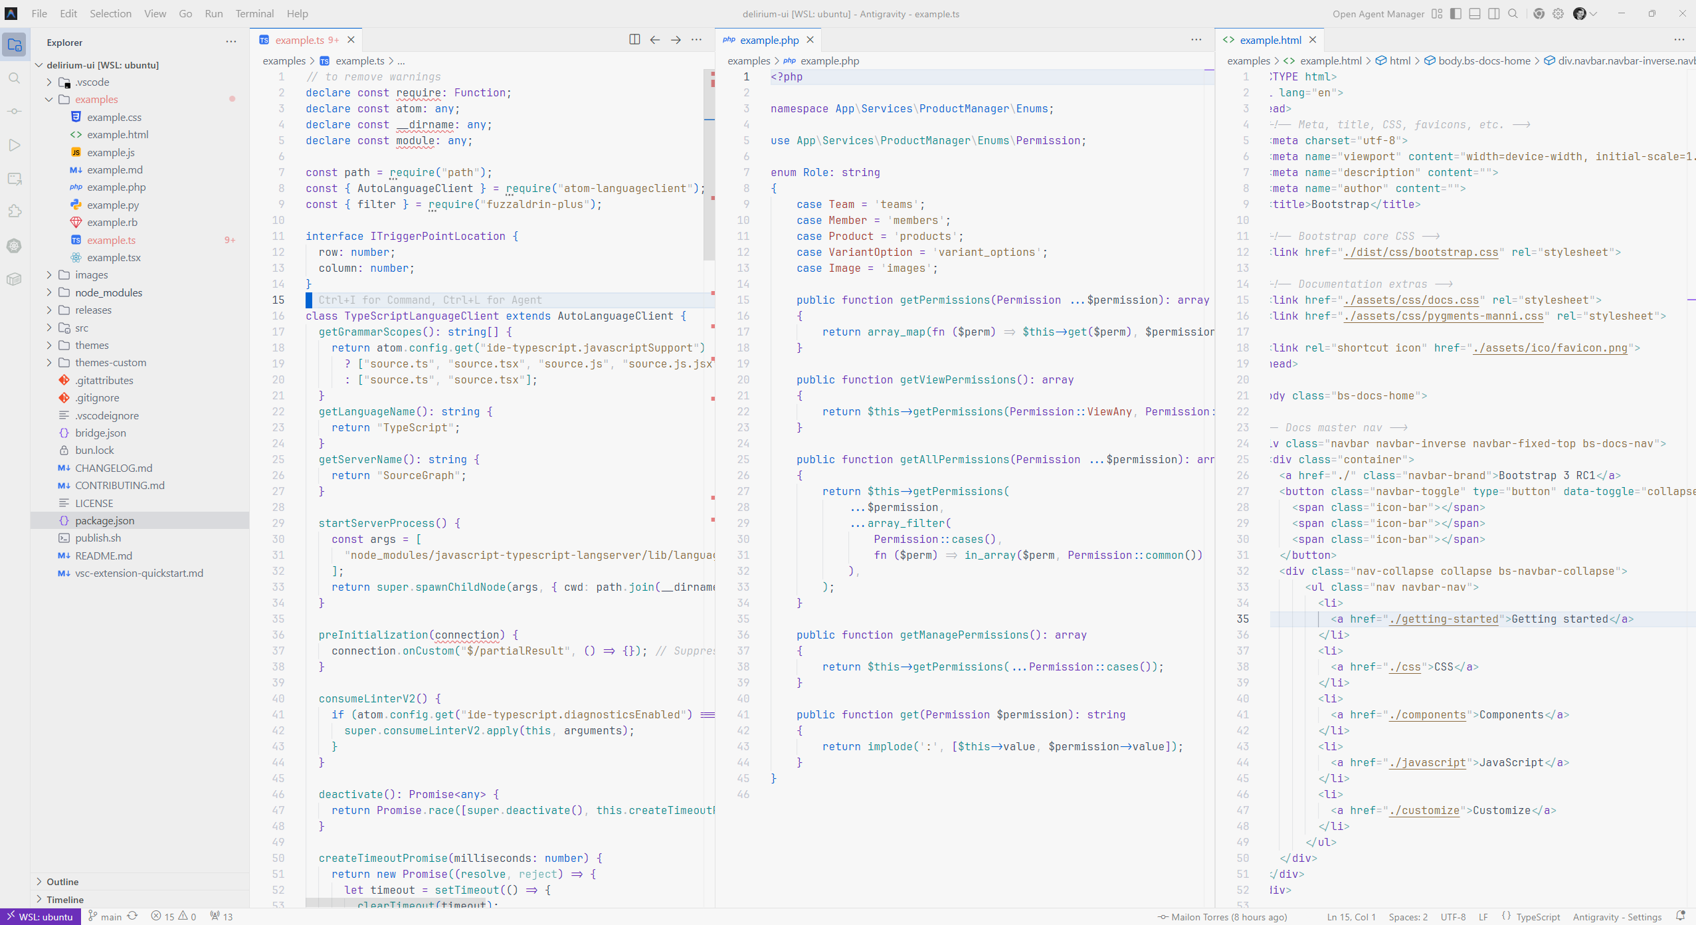Screen dimensions: 1696x925
Task: Click Antigravity - Settings in the status bar
Action: tap(1616, 917)
